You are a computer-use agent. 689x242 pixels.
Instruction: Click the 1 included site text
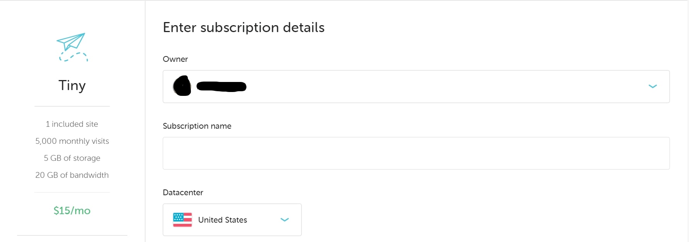[72, 124]
